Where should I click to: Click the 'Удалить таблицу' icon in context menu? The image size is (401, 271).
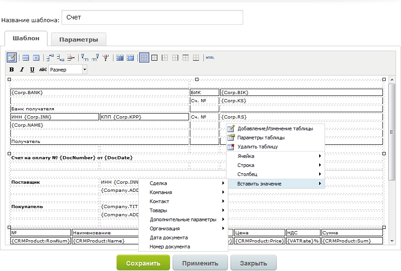(x=231, y=147)
